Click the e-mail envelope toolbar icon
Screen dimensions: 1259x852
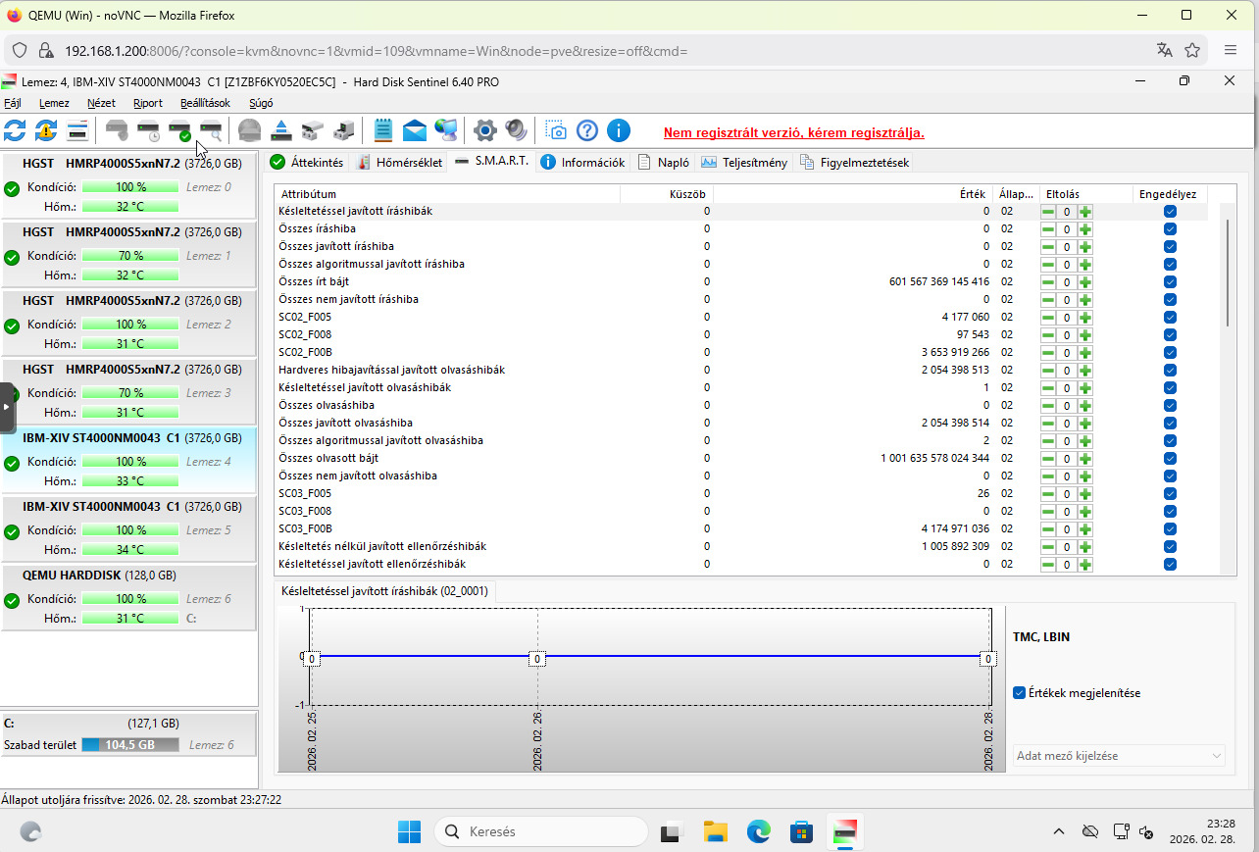coord(415,130)
